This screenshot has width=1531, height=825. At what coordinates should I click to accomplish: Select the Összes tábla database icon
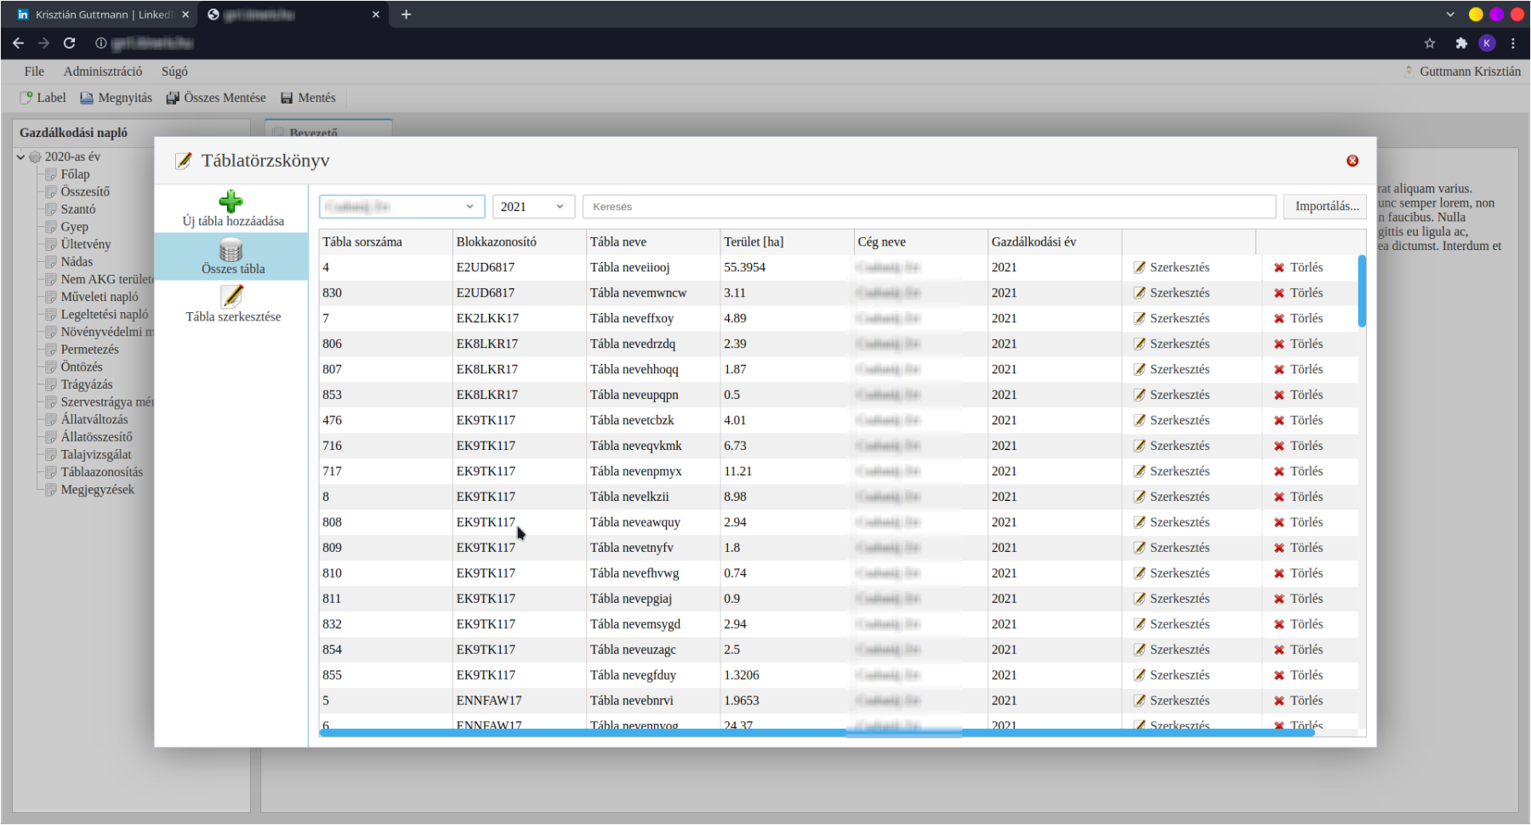(x=231, y=250)
